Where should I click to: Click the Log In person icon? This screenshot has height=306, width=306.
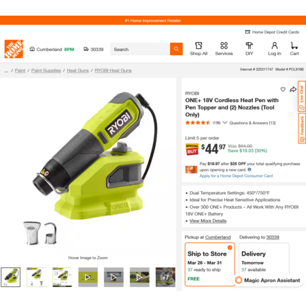pos(275,46)
